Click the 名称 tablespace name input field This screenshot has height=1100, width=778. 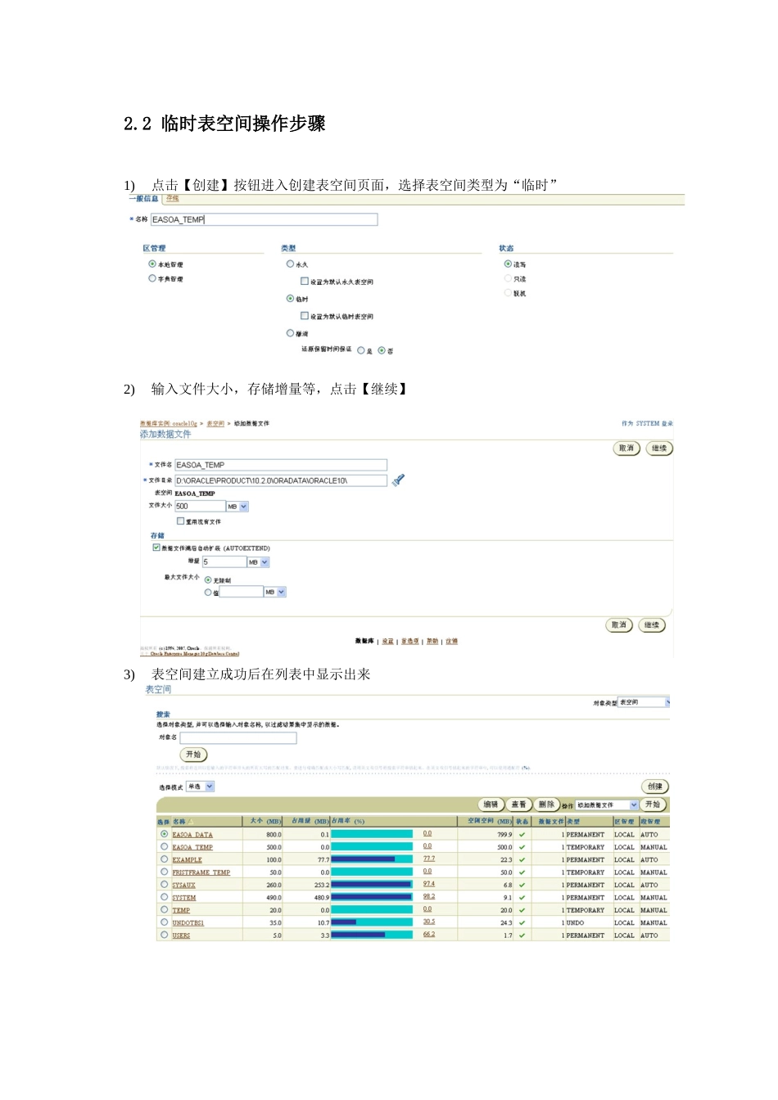(x=264, y=219)
